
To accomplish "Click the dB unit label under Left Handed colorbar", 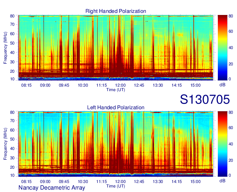I will tap(222, 181).
